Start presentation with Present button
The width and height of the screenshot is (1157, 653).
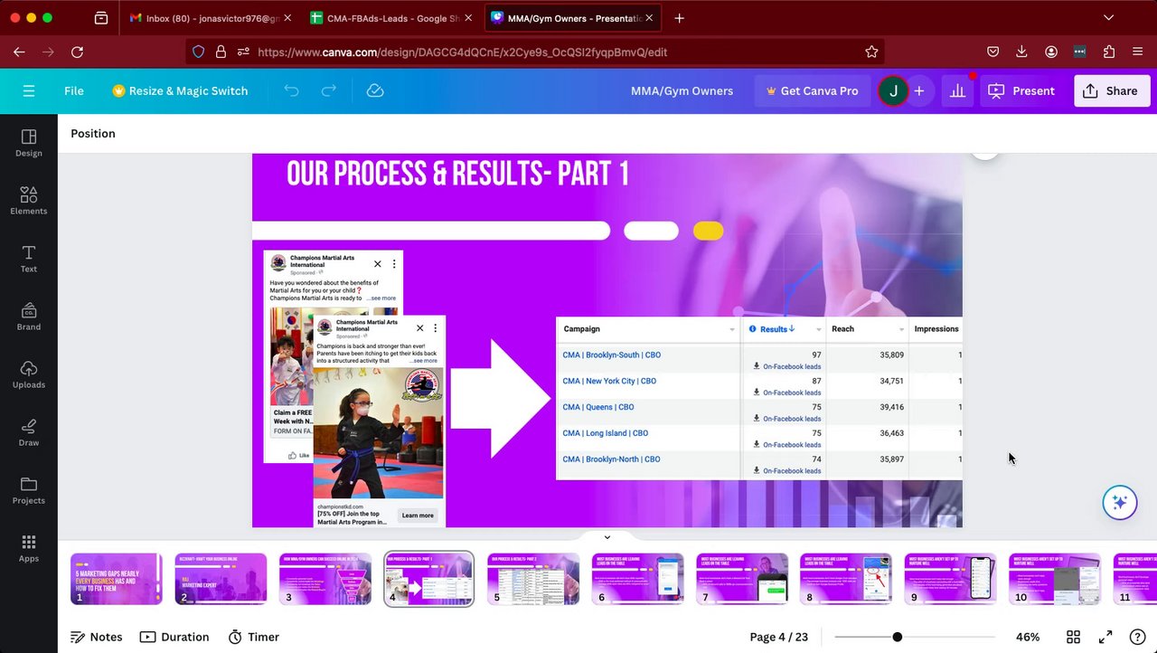tap(1022, 90)
